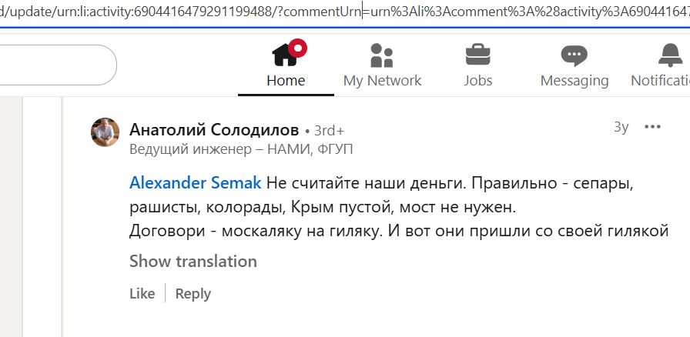Click the My Network people icon
Image resolution: width=690 pixels, height=337 pixels.
coord(382,55)
